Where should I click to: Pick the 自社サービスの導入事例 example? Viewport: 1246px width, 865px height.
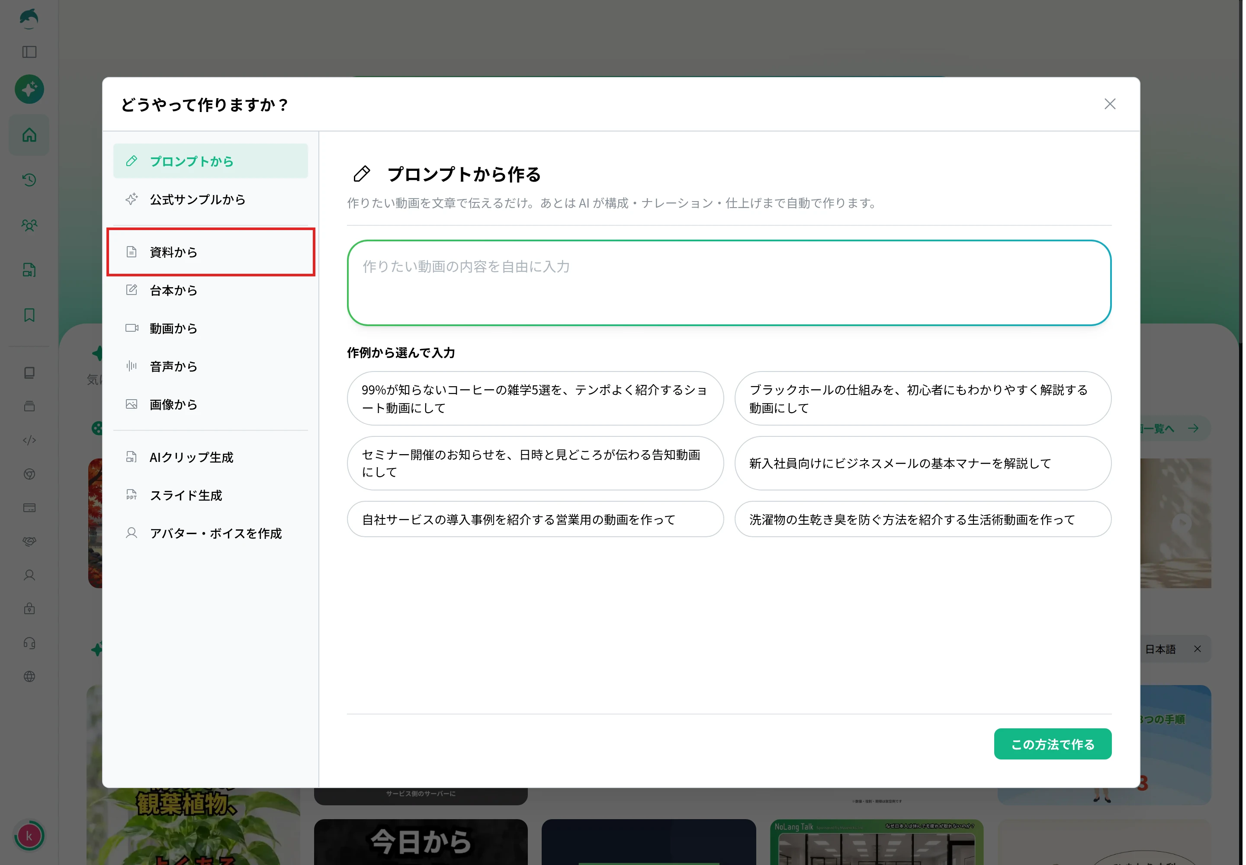coord(535,519)
